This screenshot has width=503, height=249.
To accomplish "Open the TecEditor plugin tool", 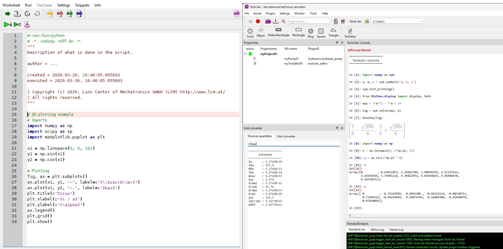I will tap(350, 33).
